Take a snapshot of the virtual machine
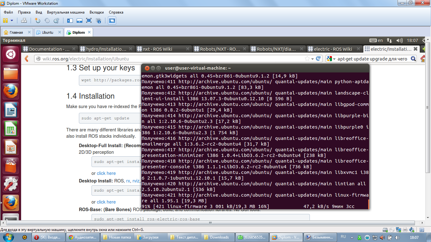Screen dimensions: 431x242 (x=38, y=20)
